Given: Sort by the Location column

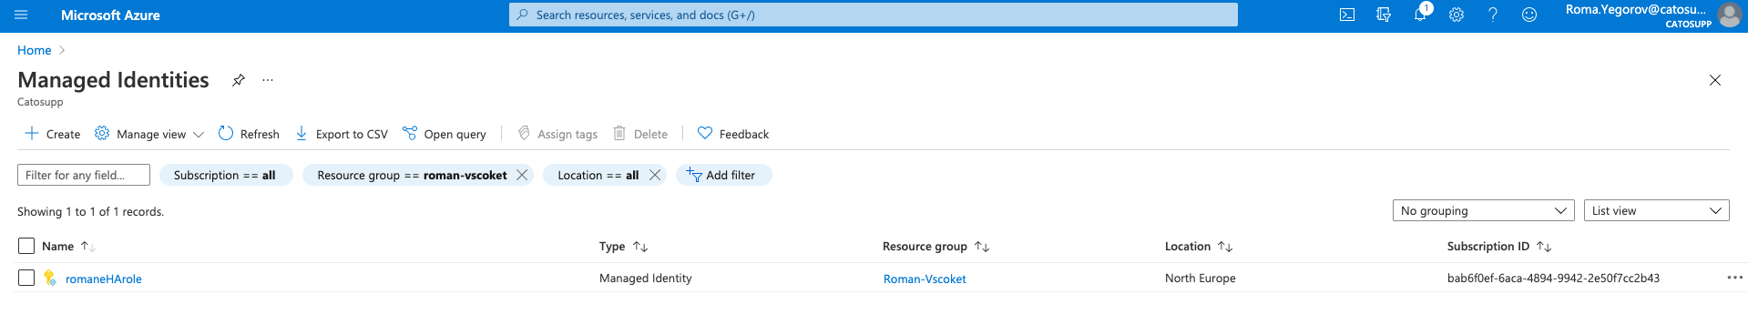Looking at the screenshot, I should [1199, 246].
